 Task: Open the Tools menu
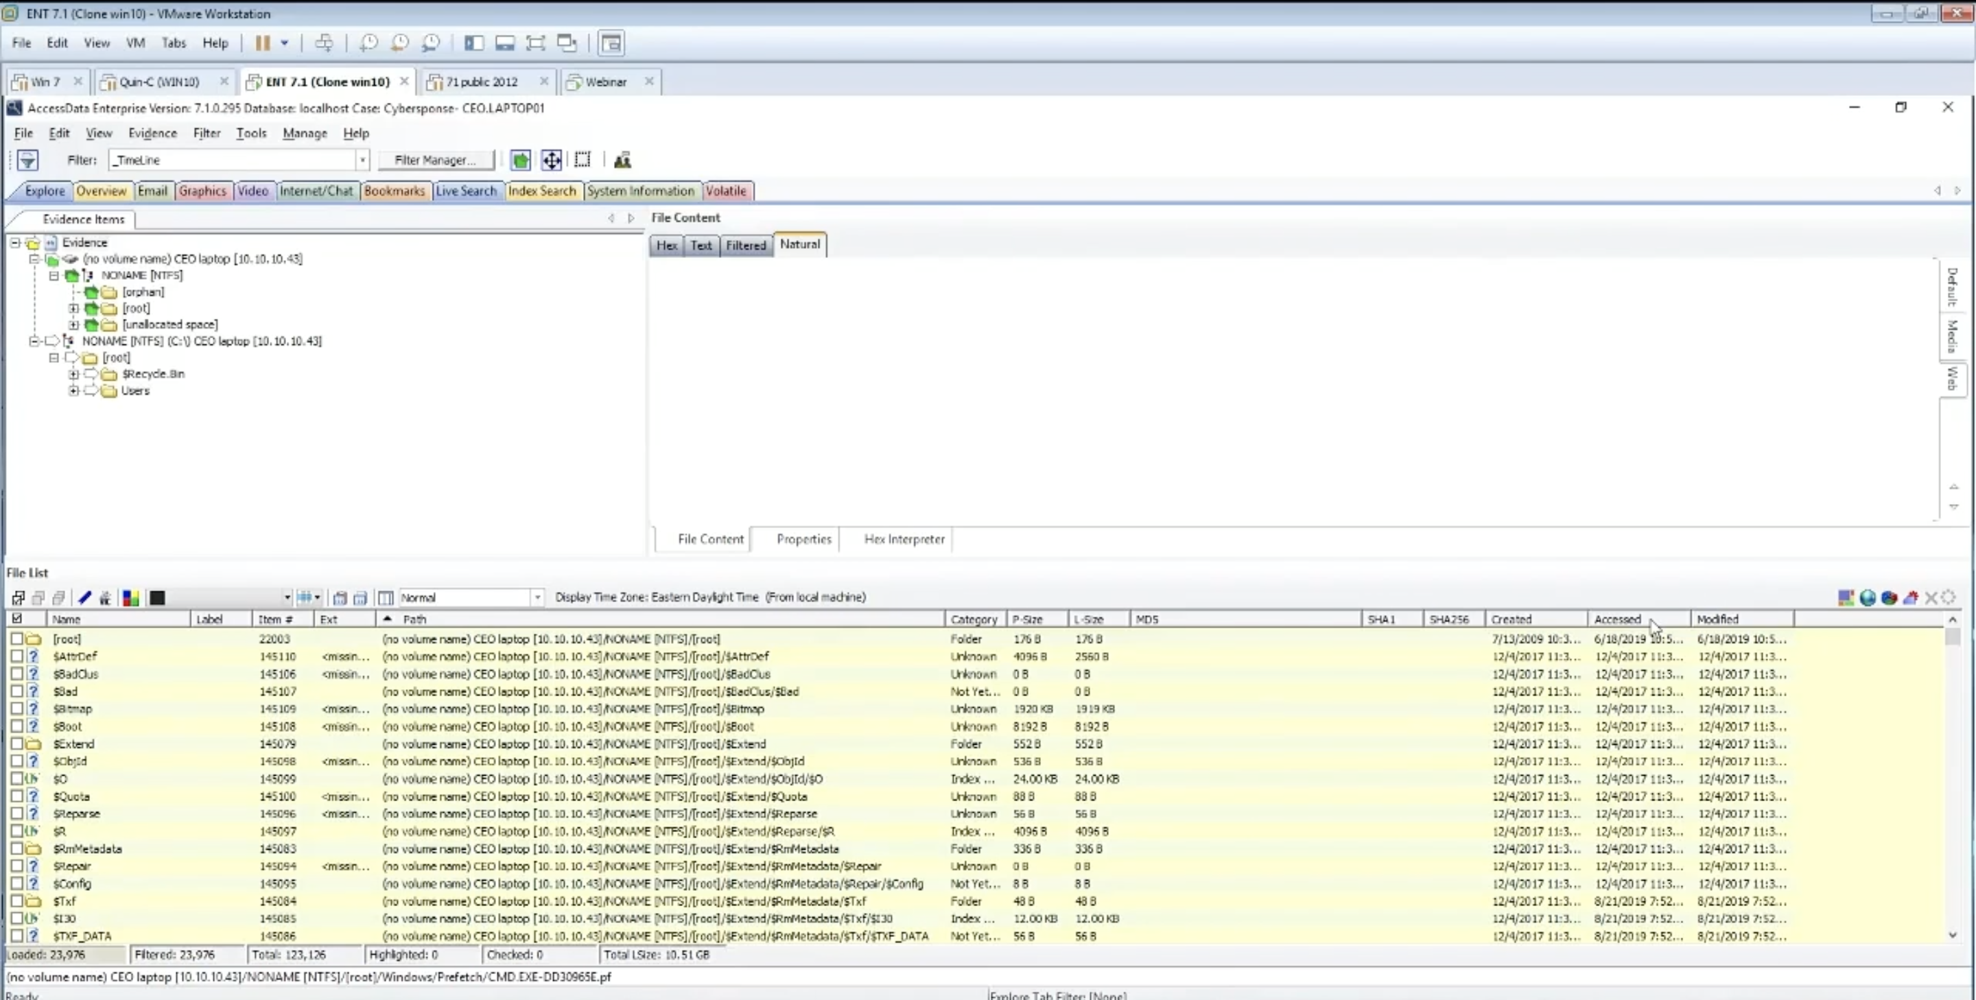pos(251,132)
